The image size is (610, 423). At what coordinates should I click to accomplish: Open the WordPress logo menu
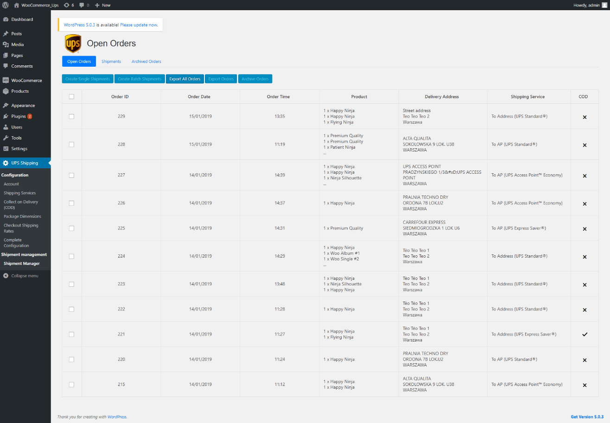coord(6,5)
